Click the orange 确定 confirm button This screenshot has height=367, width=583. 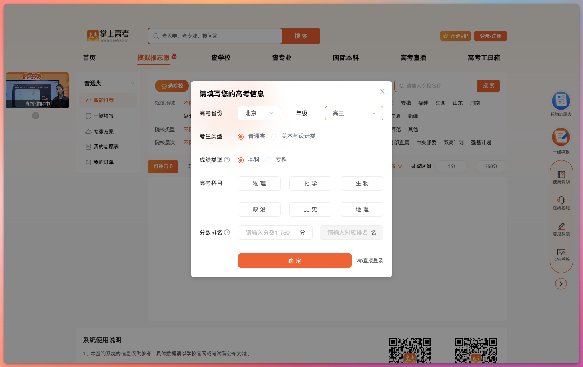[295, 261]
